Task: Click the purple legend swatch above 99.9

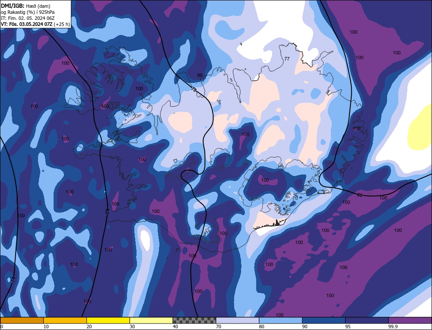Action: pos(410,320)
